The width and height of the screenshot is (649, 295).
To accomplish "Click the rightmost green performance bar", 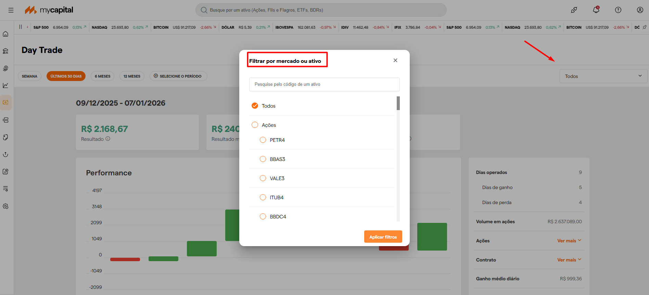I will click(x=432, y=237).
